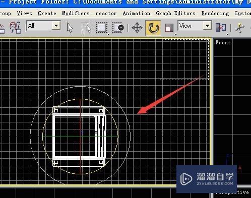
Task: Open the Graph Editors menu
Action: click(x=175, y=13)
